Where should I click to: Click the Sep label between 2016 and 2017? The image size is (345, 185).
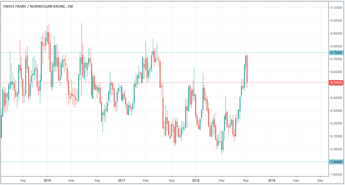[97, 180]
